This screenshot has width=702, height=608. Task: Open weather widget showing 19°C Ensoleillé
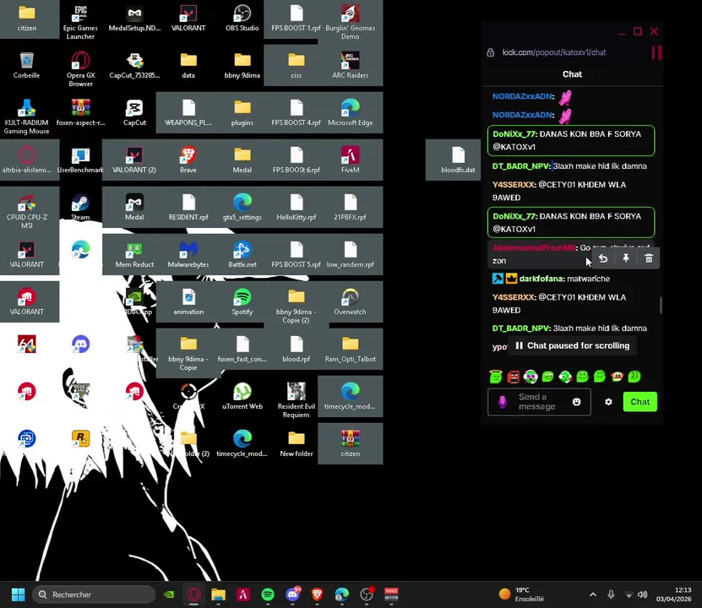(521, 594)
